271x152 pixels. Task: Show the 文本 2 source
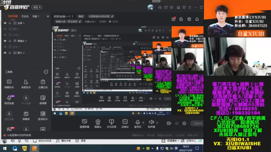pos(5,35)
